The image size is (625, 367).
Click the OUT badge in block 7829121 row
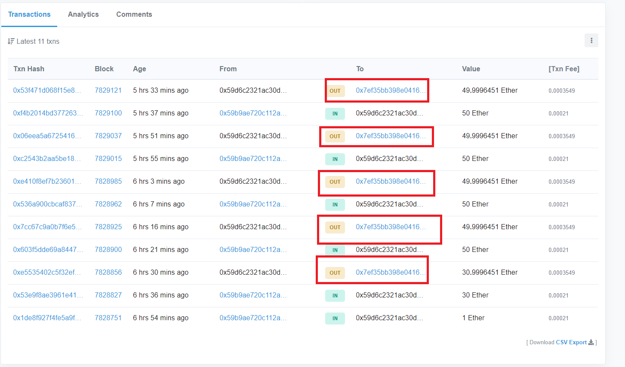coord(335,91)
